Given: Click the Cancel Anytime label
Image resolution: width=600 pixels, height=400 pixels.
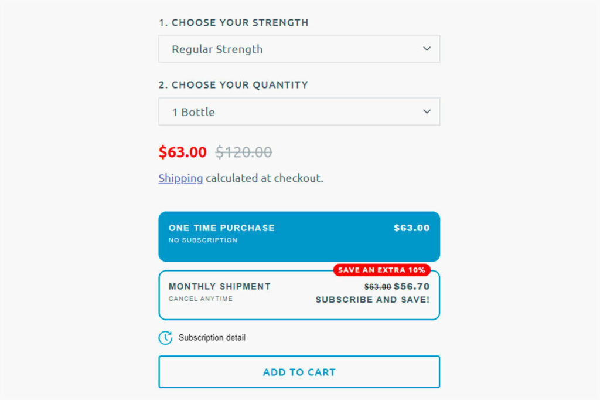Looking at the screenshot, I should 200,299.
